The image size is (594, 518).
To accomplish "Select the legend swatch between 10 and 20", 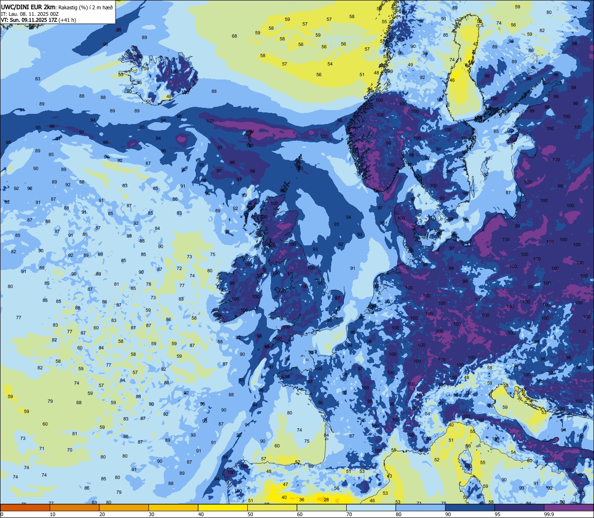I will pyautogui.click(x=74, y=507).
